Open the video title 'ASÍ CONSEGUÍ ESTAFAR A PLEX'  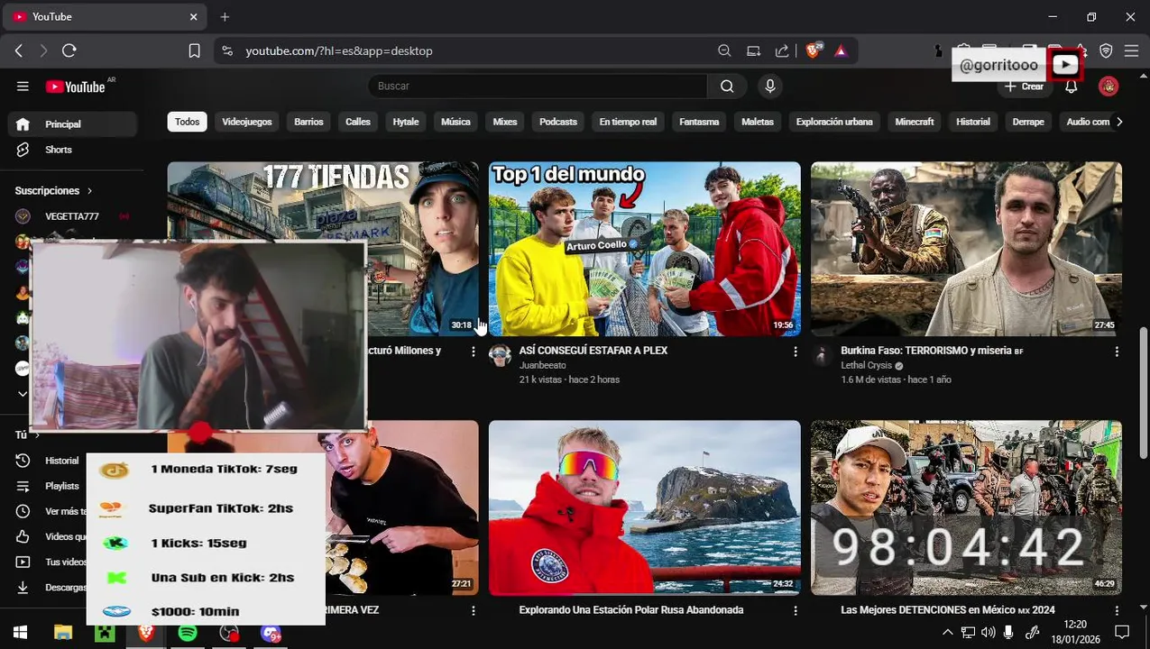pos(593,351)
